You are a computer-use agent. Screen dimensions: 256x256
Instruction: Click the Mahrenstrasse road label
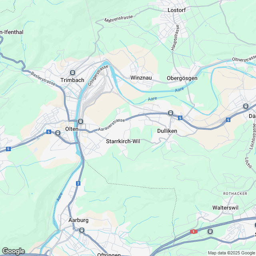(119, 19)
